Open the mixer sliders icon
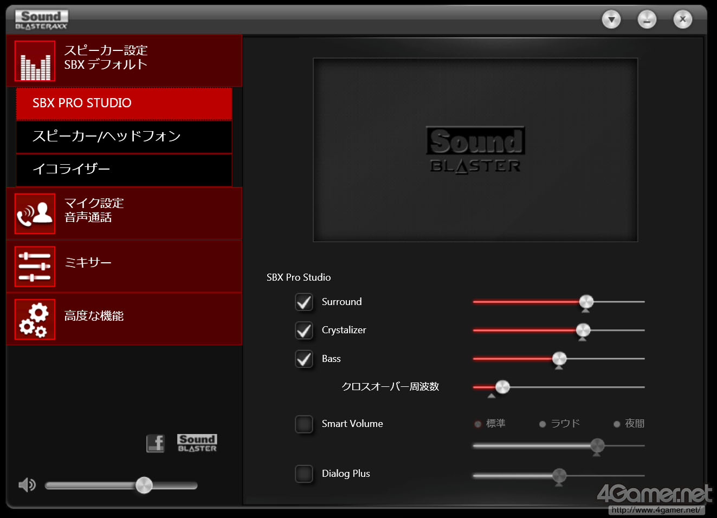717x518 pixels. coord(35,267)
